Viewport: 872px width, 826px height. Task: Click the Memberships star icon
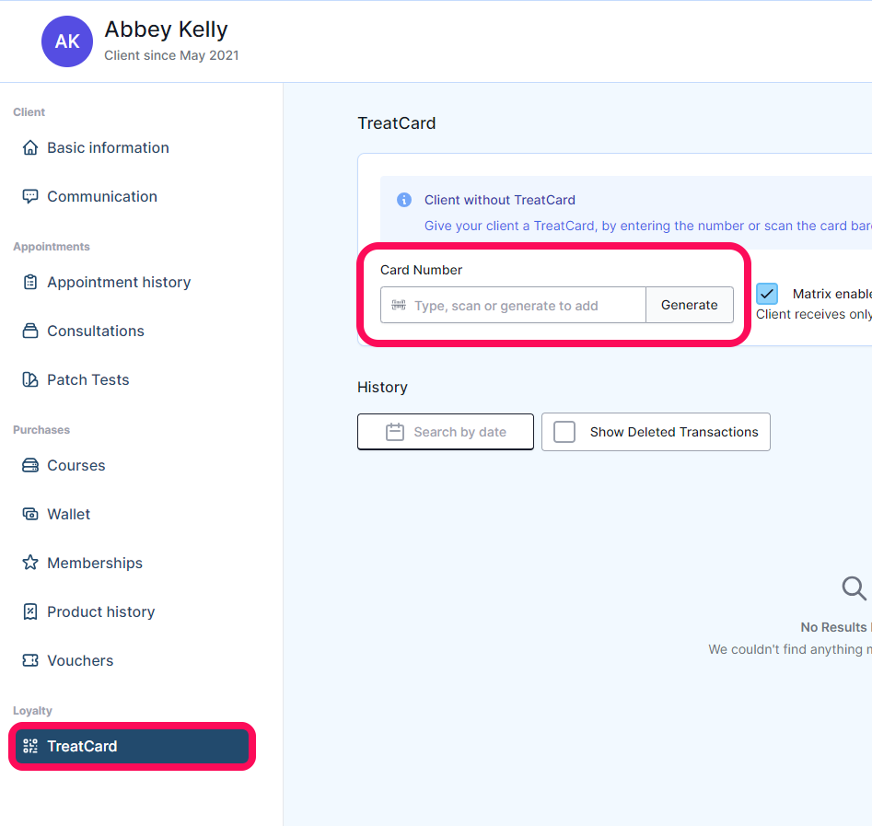[30, 563]
